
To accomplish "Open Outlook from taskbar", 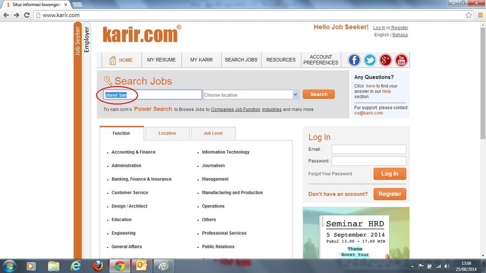I will coord(142,266).
